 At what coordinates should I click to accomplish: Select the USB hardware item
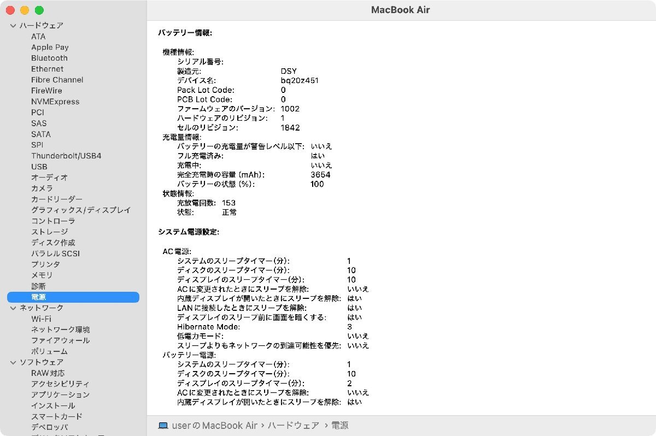pyautogui.click(x=39, y=167)
